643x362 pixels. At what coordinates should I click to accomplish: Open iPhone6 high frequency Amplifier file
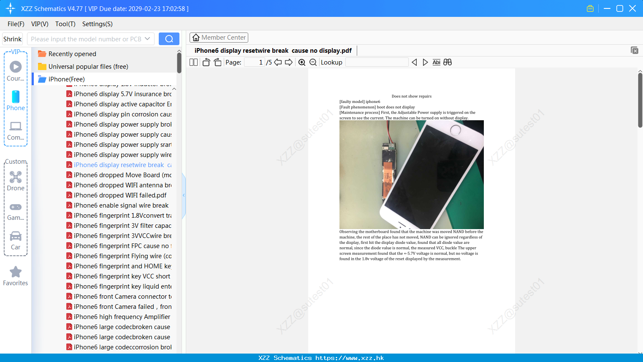[x=118, y=317]
